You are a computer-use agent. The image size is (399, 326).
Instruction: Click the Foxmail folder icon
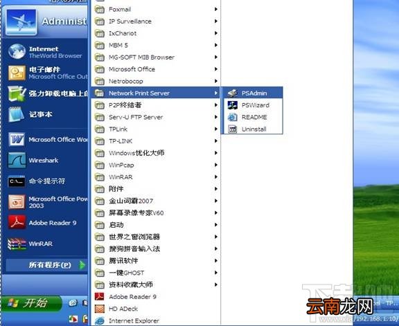pos(100,10)
